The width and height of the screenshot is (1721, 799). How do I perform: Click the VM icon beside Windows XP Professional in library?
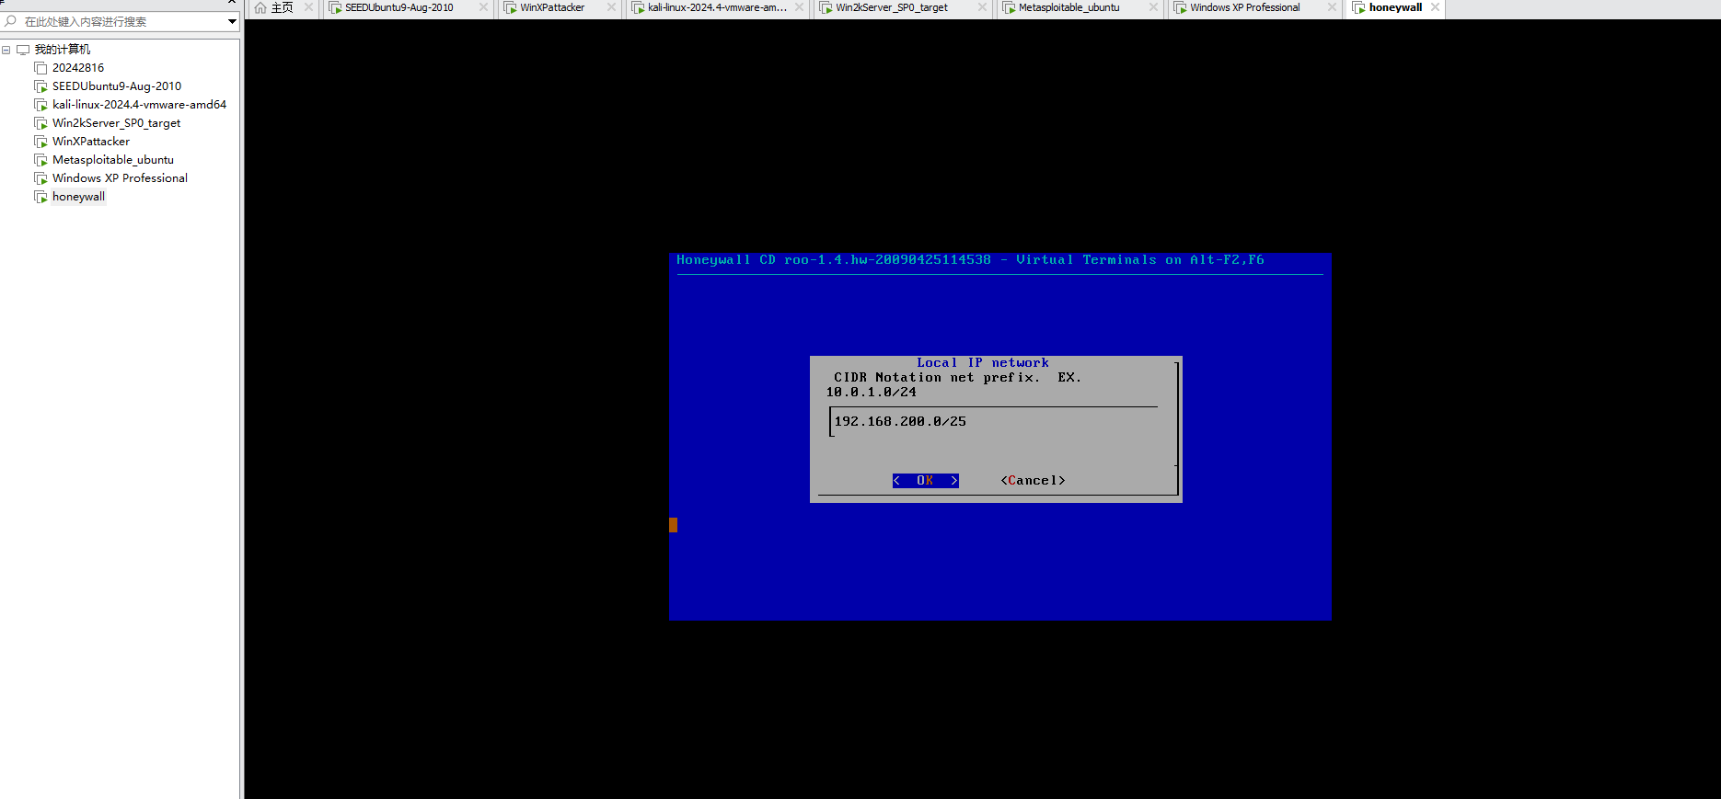[x=40, y=178]
